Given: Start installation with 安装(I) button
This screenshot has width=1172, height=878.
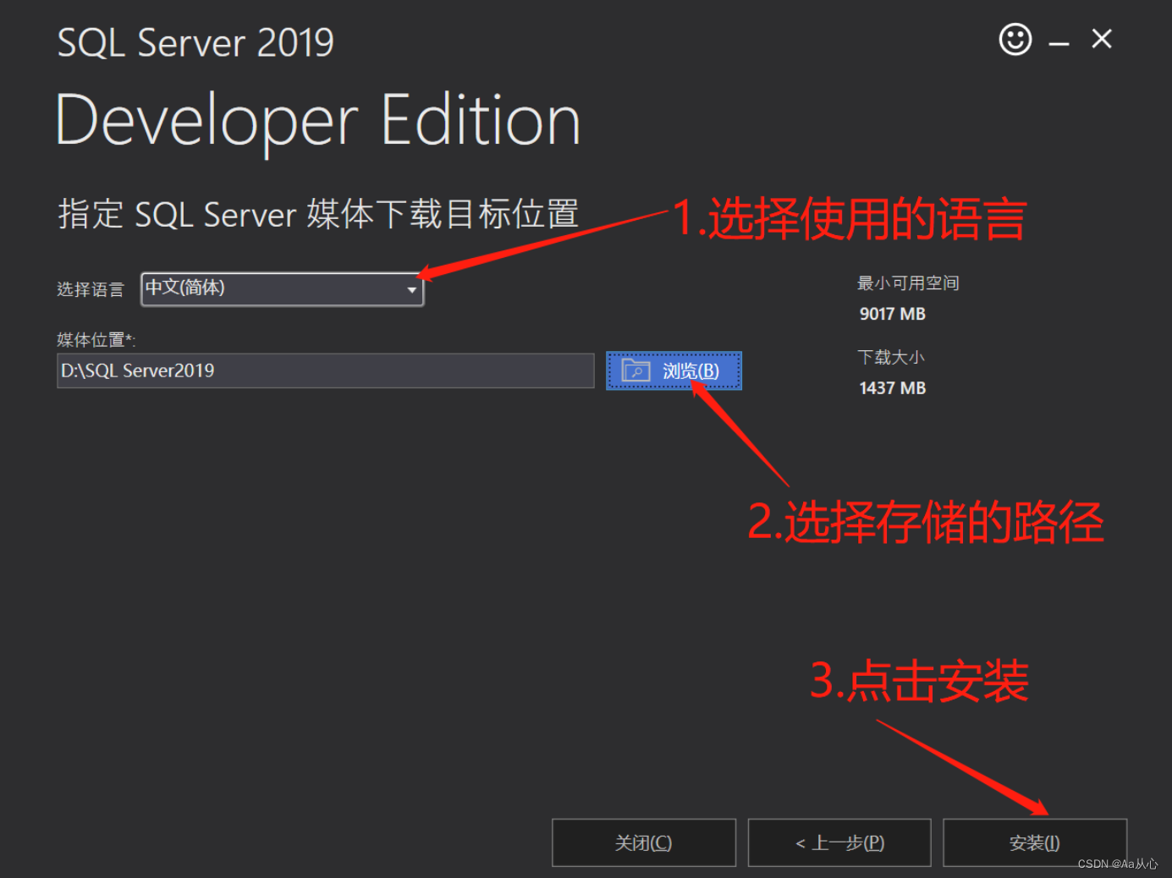Looking at the screenshot, I should coord(1035,842).
